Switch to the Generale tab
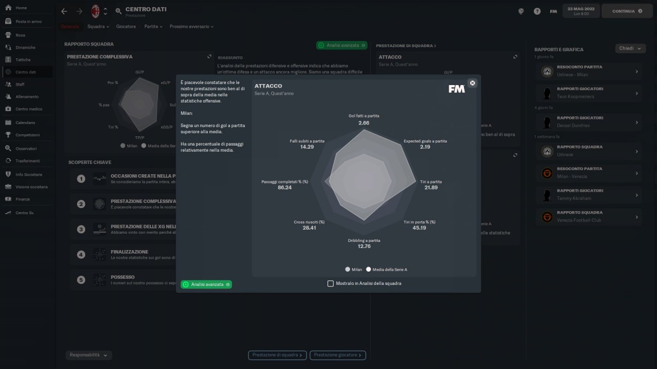Screen dimensions: 657x369 [70, 26]
